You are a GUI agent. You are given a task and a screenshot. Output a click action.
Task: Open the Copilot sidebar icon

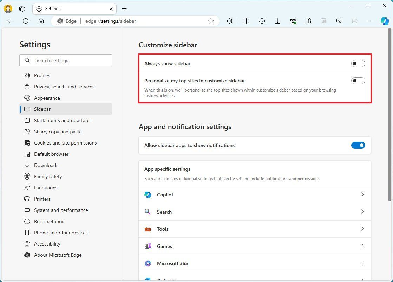click(385, 21)
